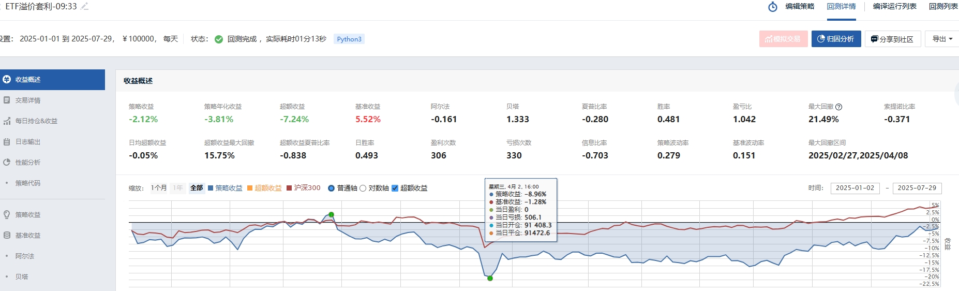Click the stopwatch icon beside 编辑策略
This screenshot has height=291, width=959.
click(772, 7)
